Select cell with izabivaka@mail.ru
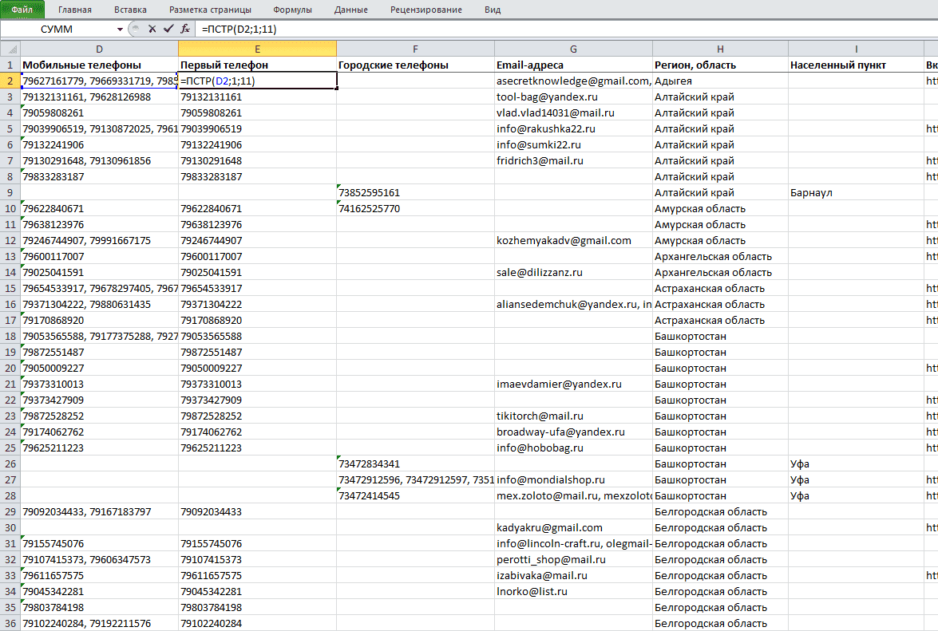Viewport: 938px width, 631px height. 573,575
